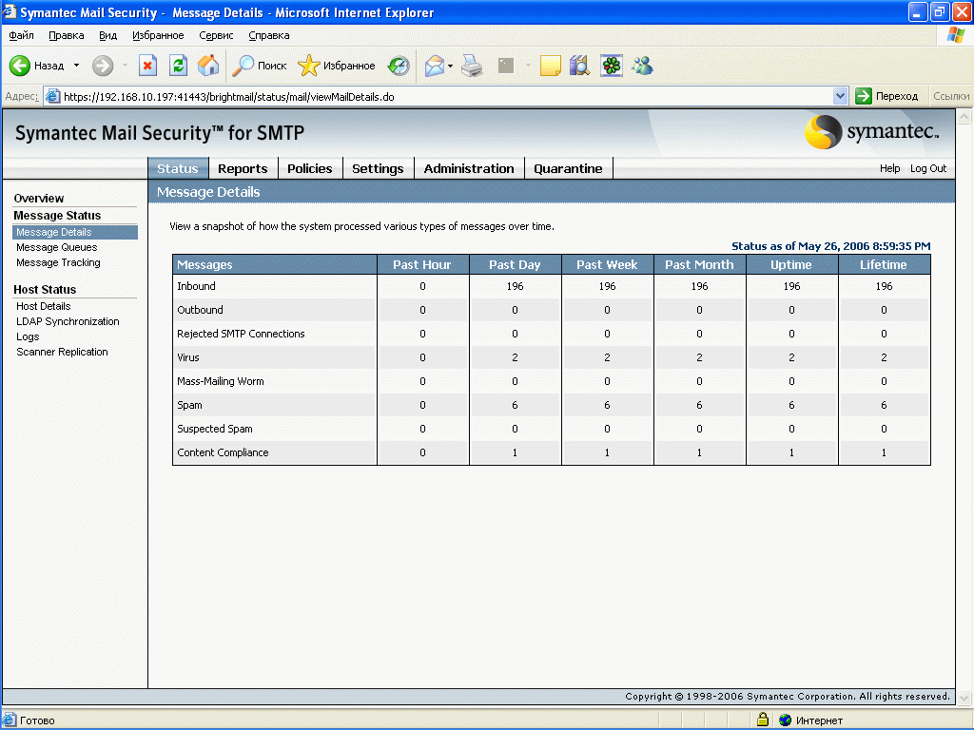Screen dimensions: 974x730
Task: Open the History toolbar icon
Action: click(399, 66)
